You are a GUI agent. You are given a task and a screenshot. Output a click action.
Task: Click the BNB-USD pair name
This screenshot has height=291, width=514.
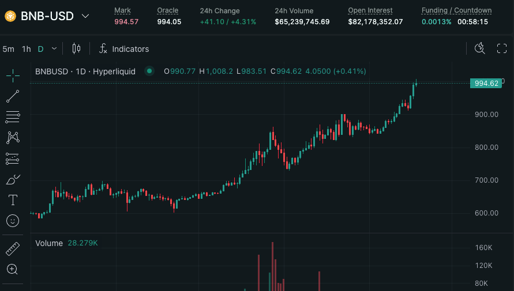click(x=47, y=16)
